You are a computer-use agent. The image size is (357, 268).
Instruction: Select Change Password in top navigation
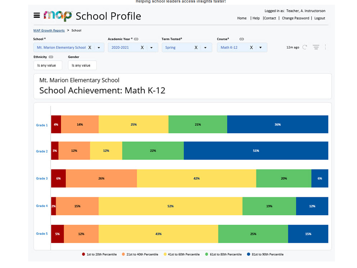(x=295, y=18)
